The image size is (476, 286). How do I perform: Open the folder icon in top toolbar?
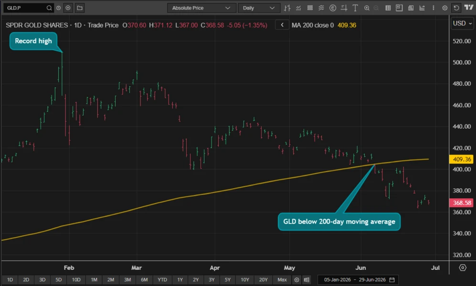coord(80,8)
